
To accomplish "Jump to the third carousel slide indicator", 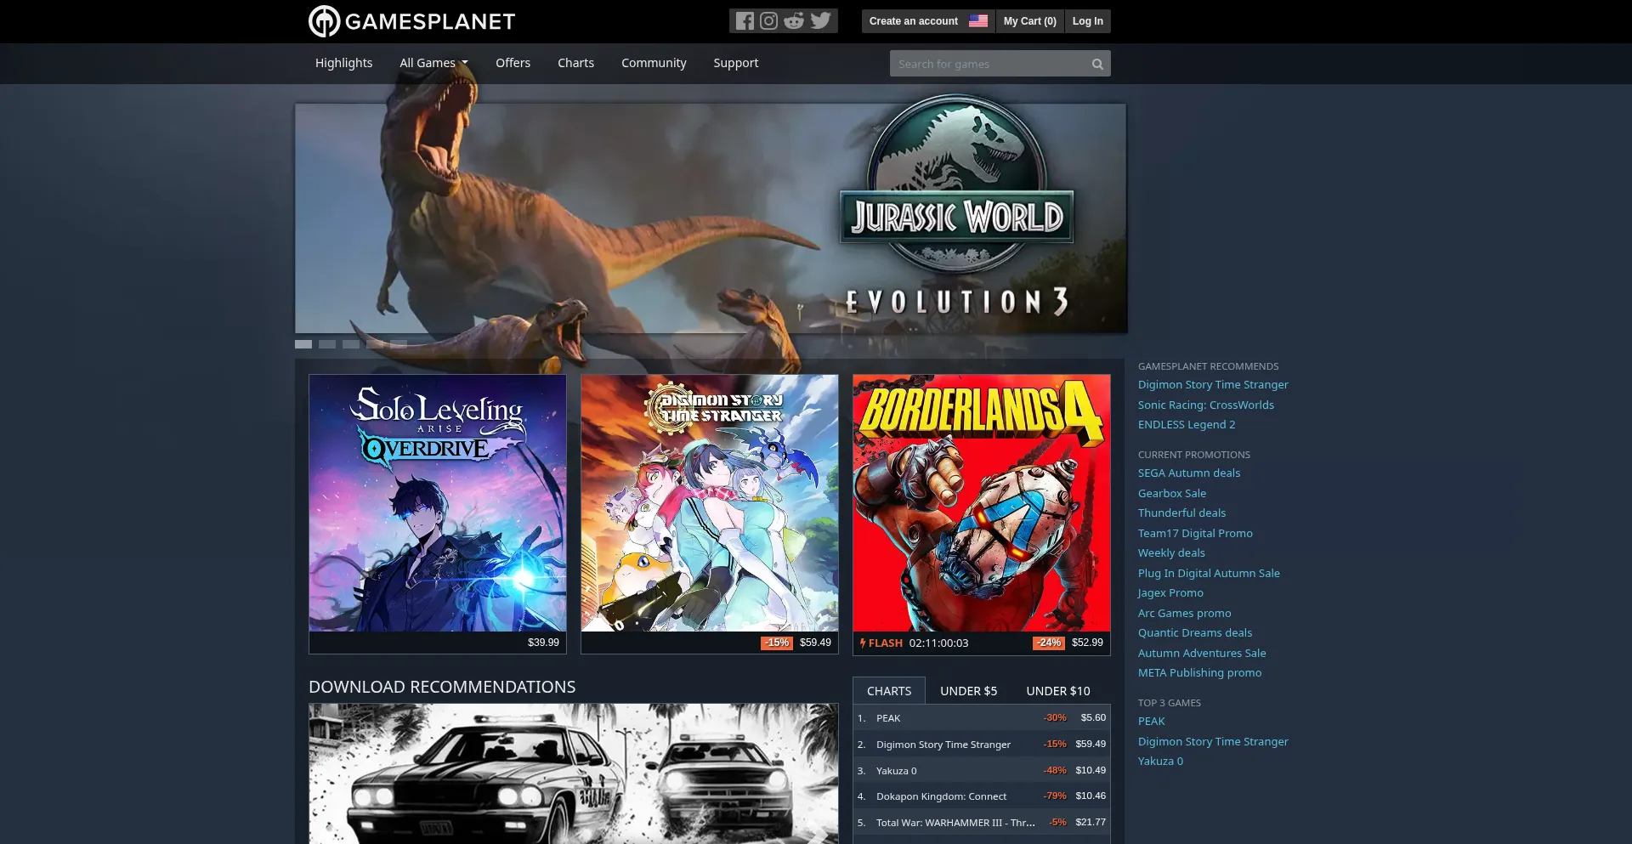I will click(351, 344).
